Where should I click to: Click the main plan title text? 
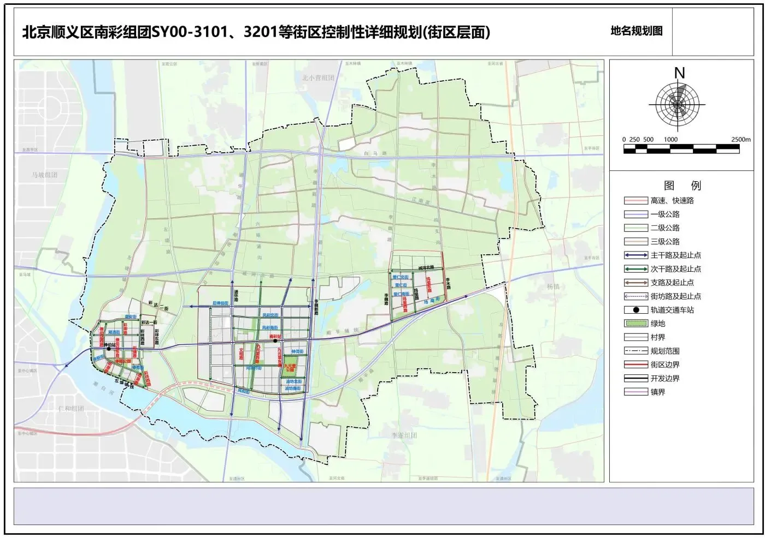256,32
